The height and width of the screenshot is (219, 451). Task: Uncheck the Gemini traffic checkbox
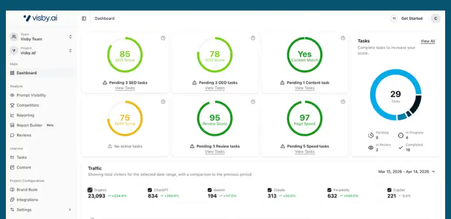(x=210, y=190)
